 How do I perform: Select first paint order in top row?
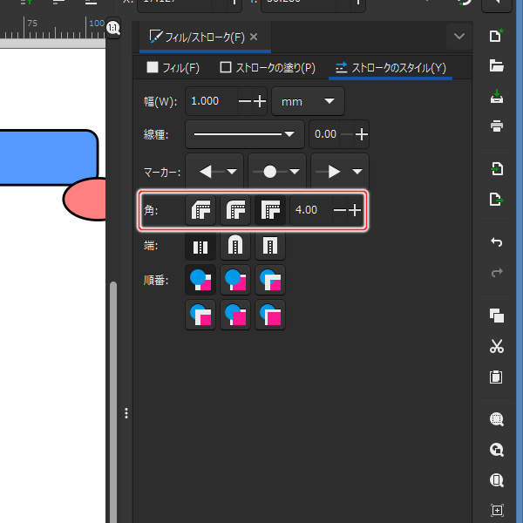coord(200,280)
